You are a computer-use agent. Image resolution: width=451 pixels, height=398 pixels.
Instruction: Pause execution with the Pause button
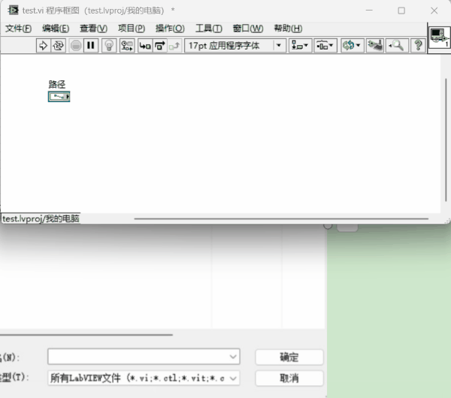91,45
